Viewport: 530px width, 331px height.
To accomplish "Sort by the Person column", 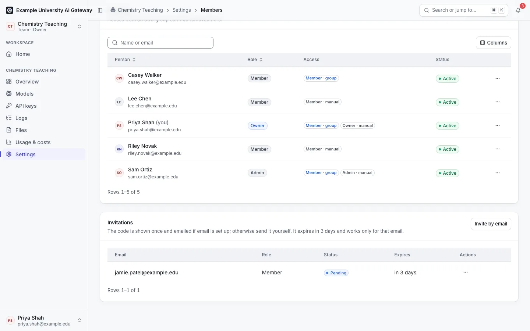I will (x=125, y=60).
